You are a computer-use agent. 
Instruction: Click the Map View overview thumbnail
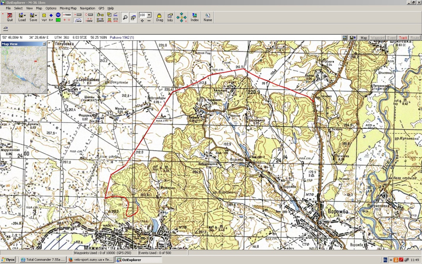tap(23, 69)
